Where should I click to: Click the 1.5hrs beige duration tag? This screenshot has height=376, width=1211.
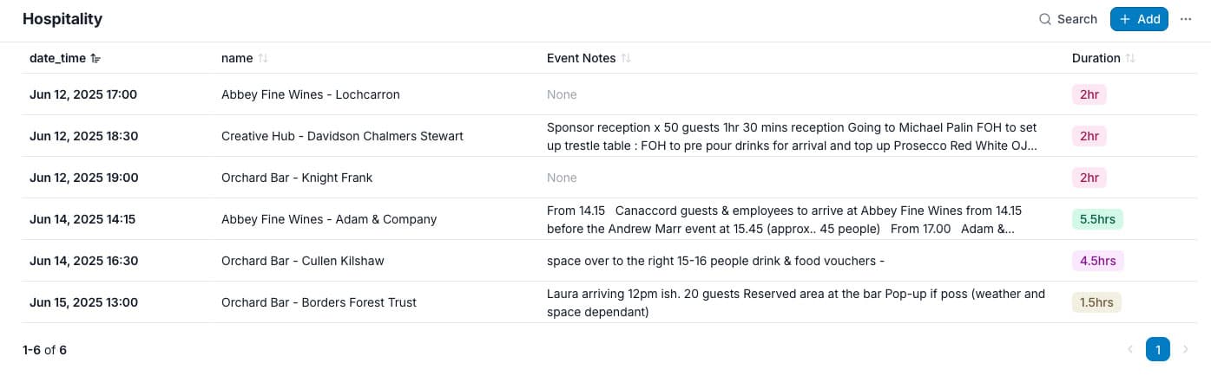1097,302
